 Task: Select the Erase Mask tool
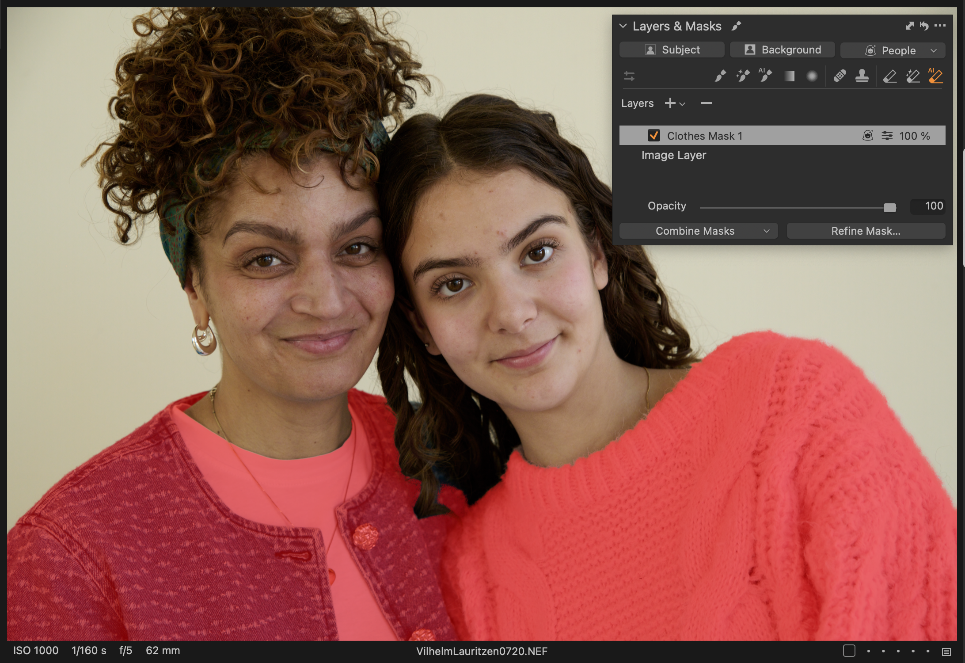tap(889, 76)
